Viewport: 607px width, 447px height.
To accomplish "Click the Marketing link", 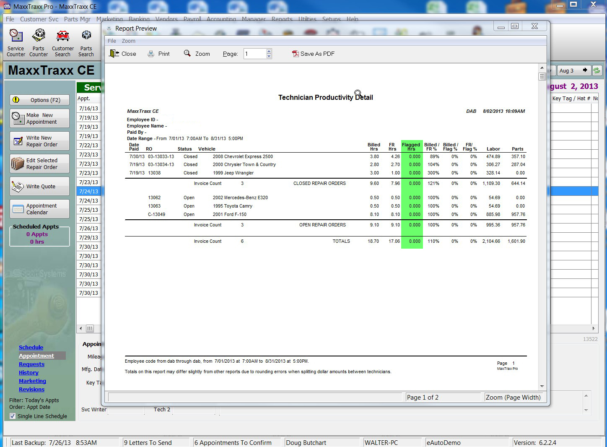I will pyautogui.click(x=32, y=381).
